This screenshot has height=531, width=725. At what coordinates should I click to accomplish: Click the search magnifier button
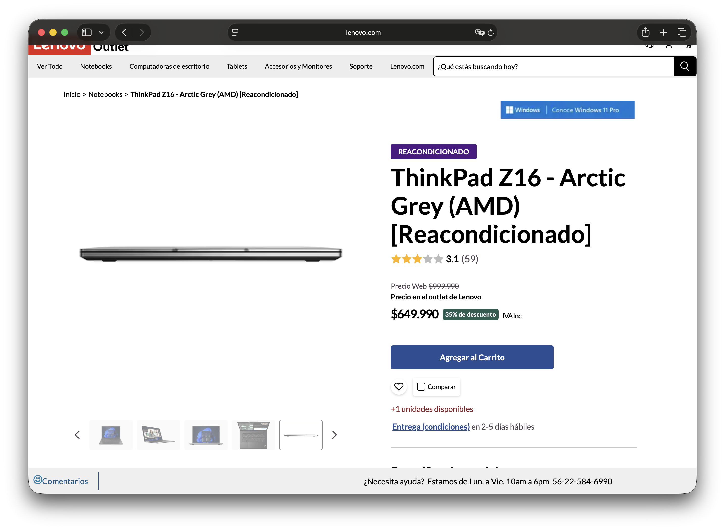(685, 67)
